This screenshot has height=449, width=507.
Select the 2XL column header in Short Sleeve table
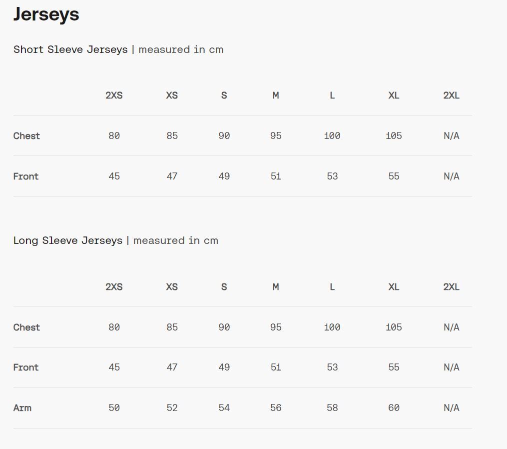click(x=451, y=95)
